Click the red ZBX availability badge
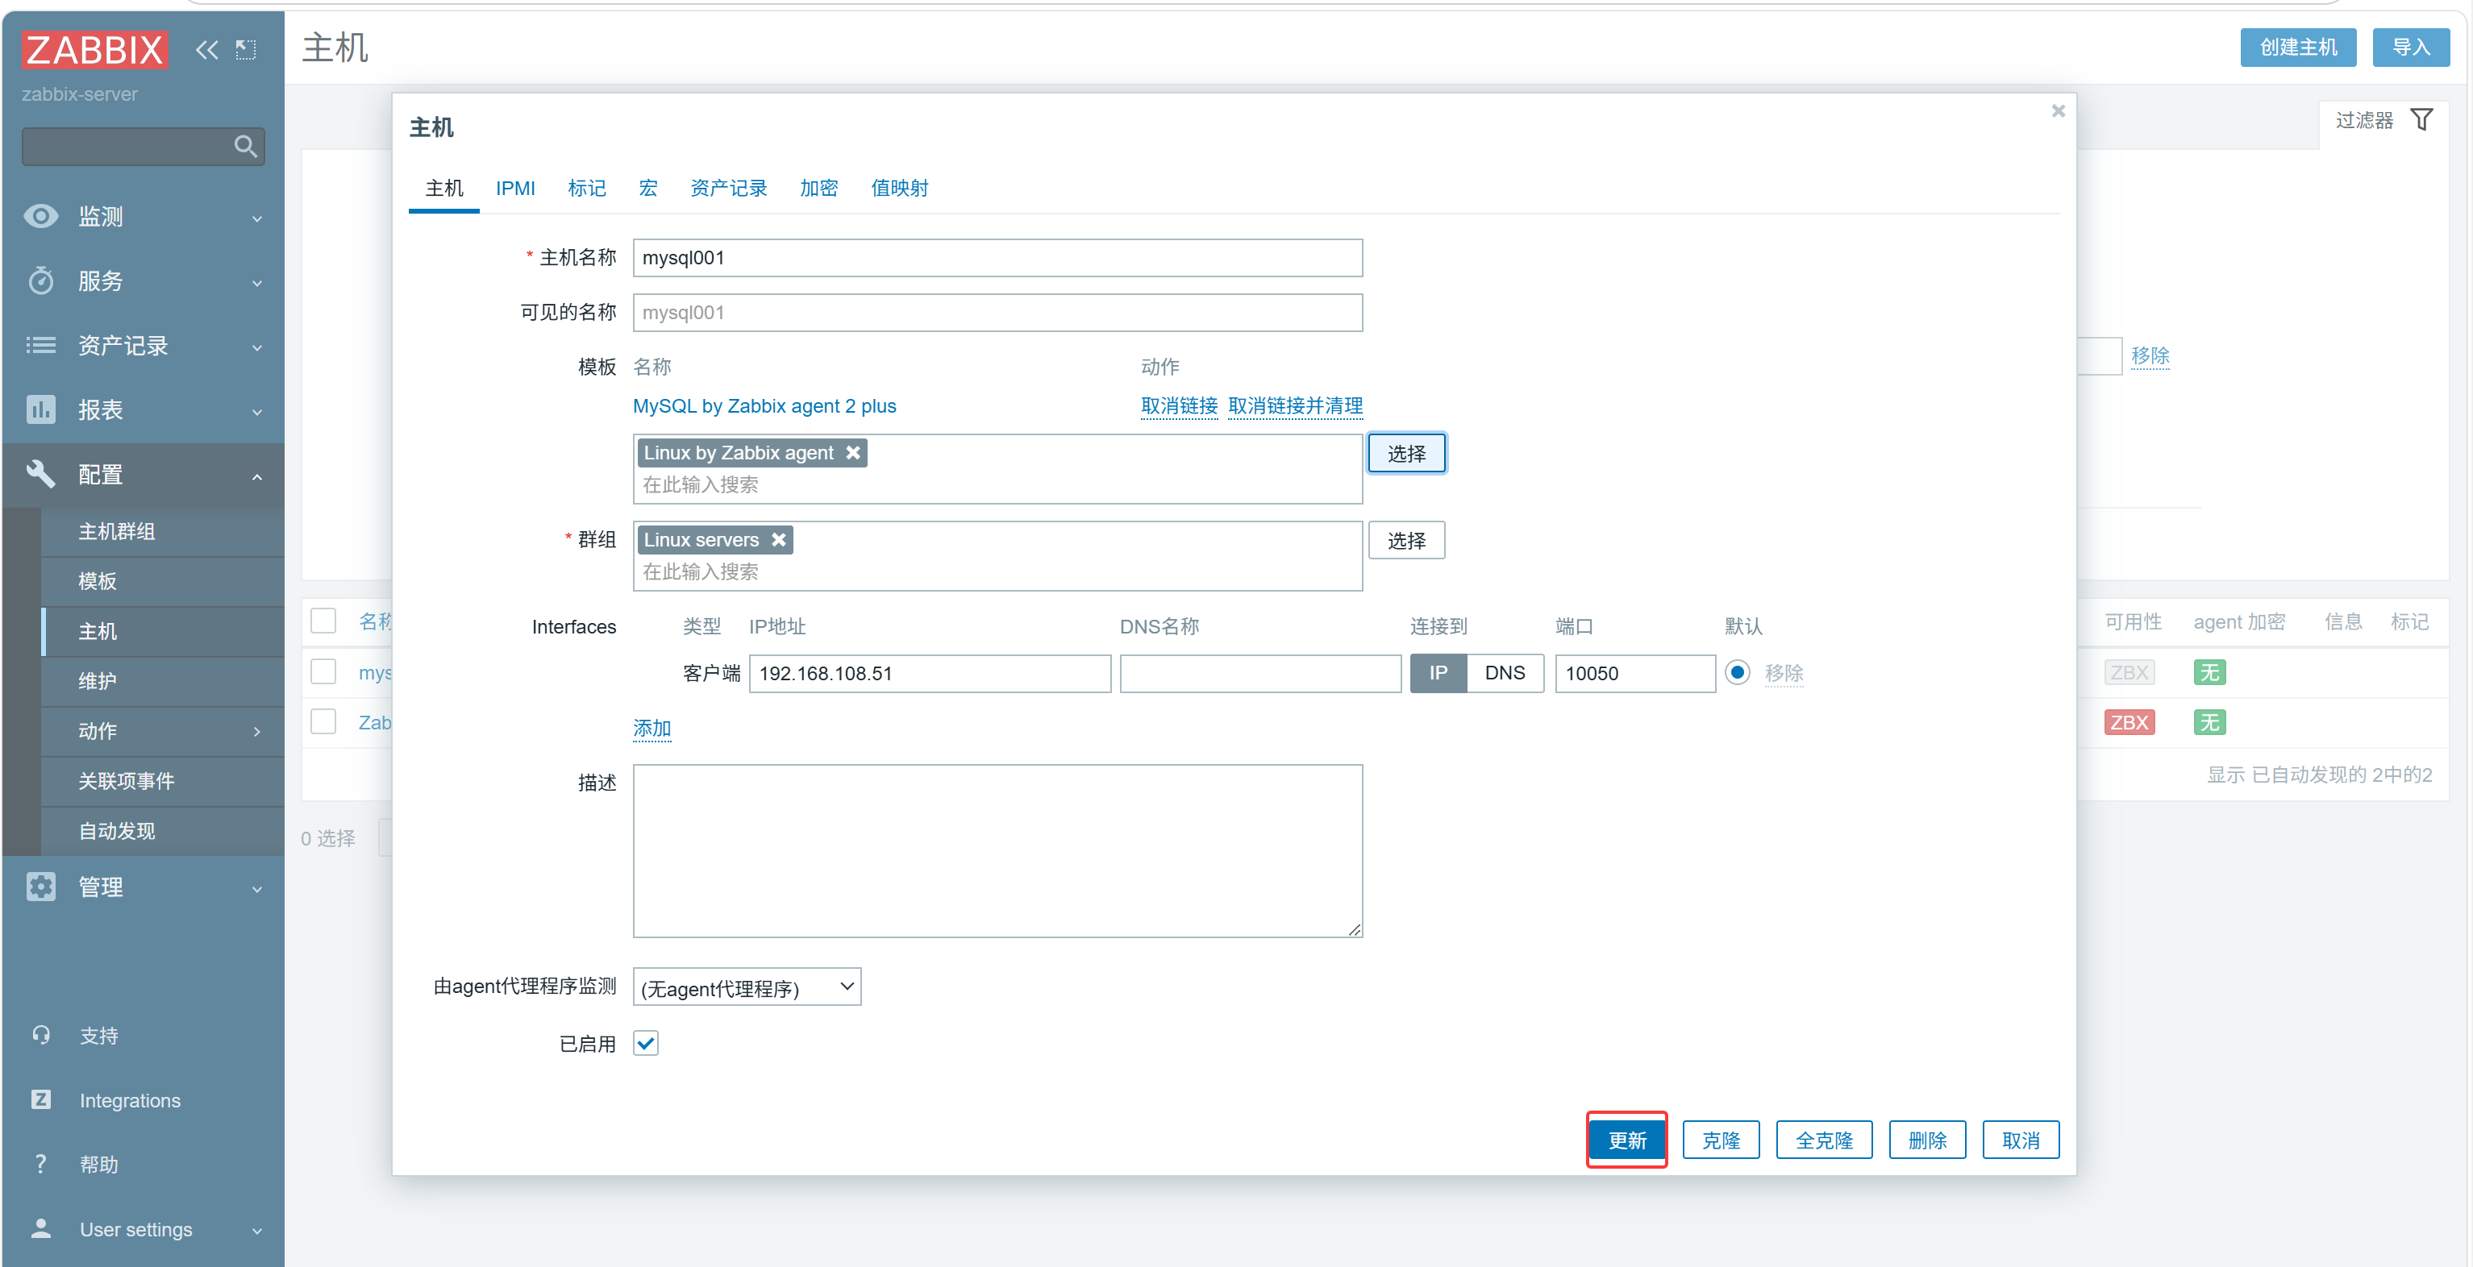This screenshot has width=2473, height=1267. coord(2130,722)
